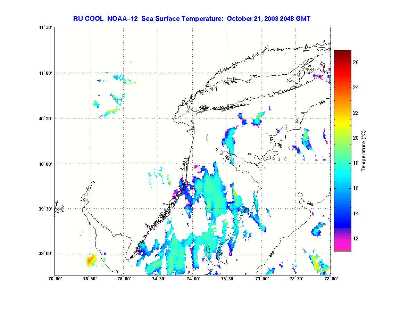This screenshot has height=313, width=417.
Task: Click the 16 tick on the colorbar
Action: pyautogui.click(x=356, y=188)
